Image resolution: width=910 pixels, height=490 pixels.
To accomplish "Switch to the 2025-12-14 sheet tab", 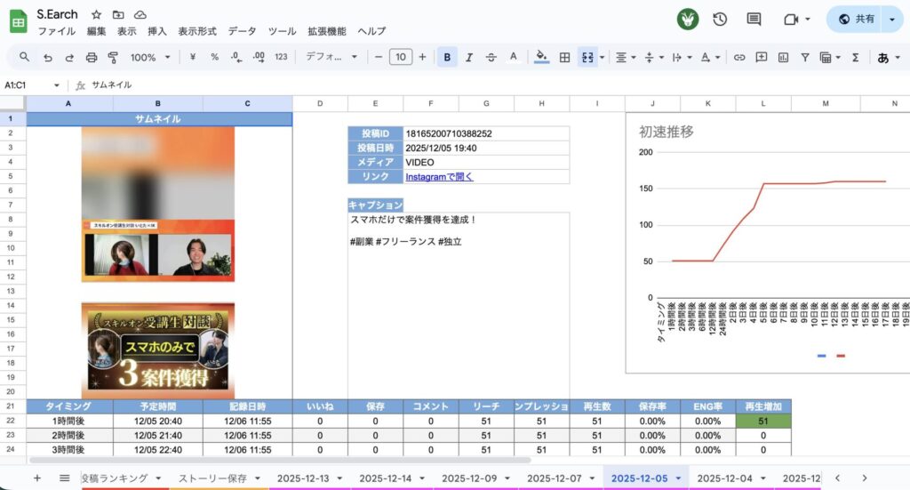I will click(384, 478).
